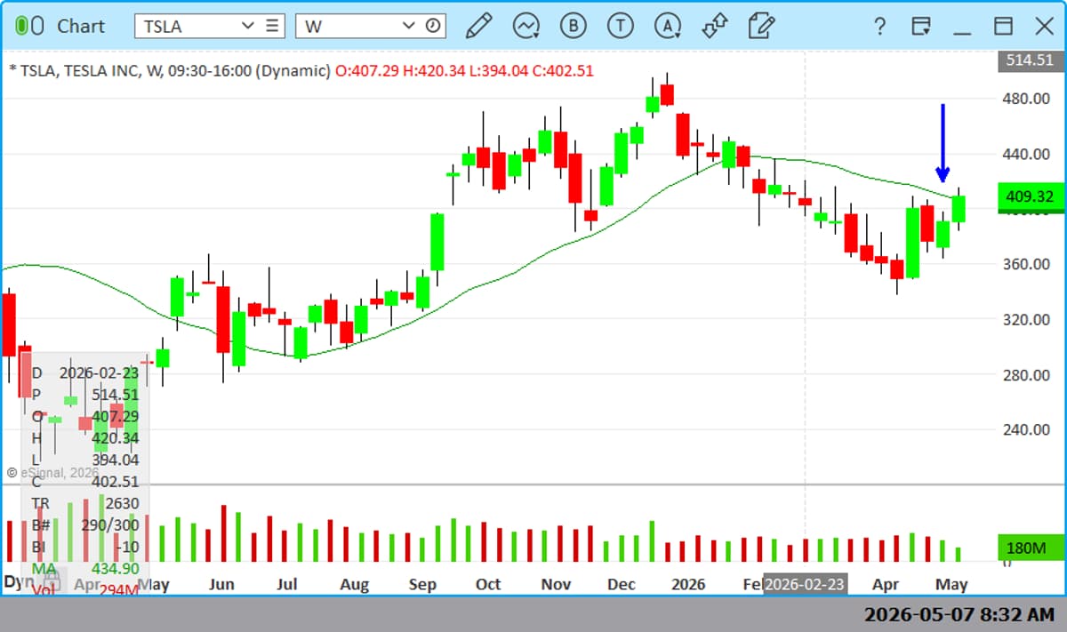Click the lock icon on time axis

point(51,582)
